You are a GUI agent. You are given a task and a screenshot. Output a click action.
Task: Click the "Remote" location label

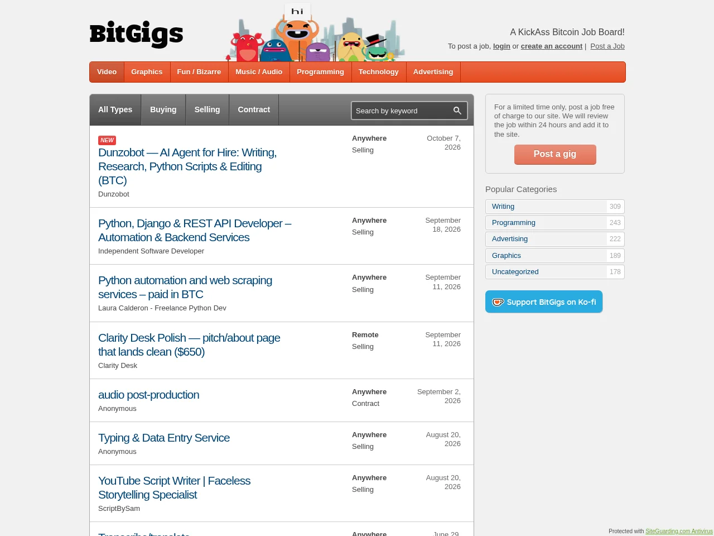[365, 335]
